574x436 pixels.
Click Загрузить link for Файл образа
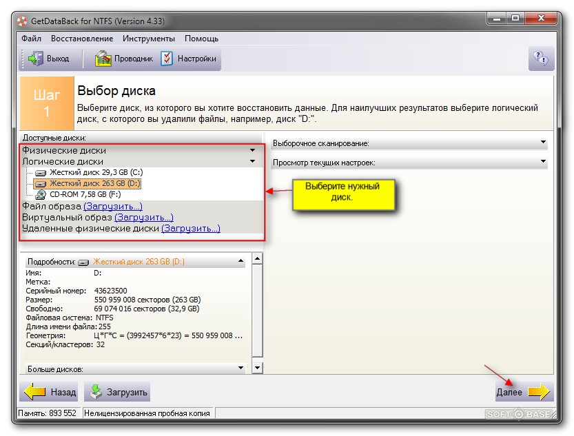tap(113, 207)
